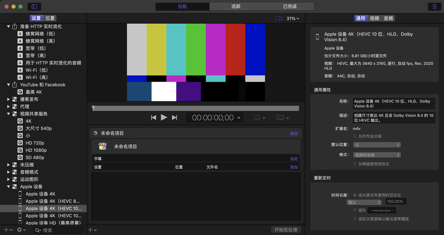Play the preview video
This screenshot has width=444, height=235.
(x=164, y=117)
